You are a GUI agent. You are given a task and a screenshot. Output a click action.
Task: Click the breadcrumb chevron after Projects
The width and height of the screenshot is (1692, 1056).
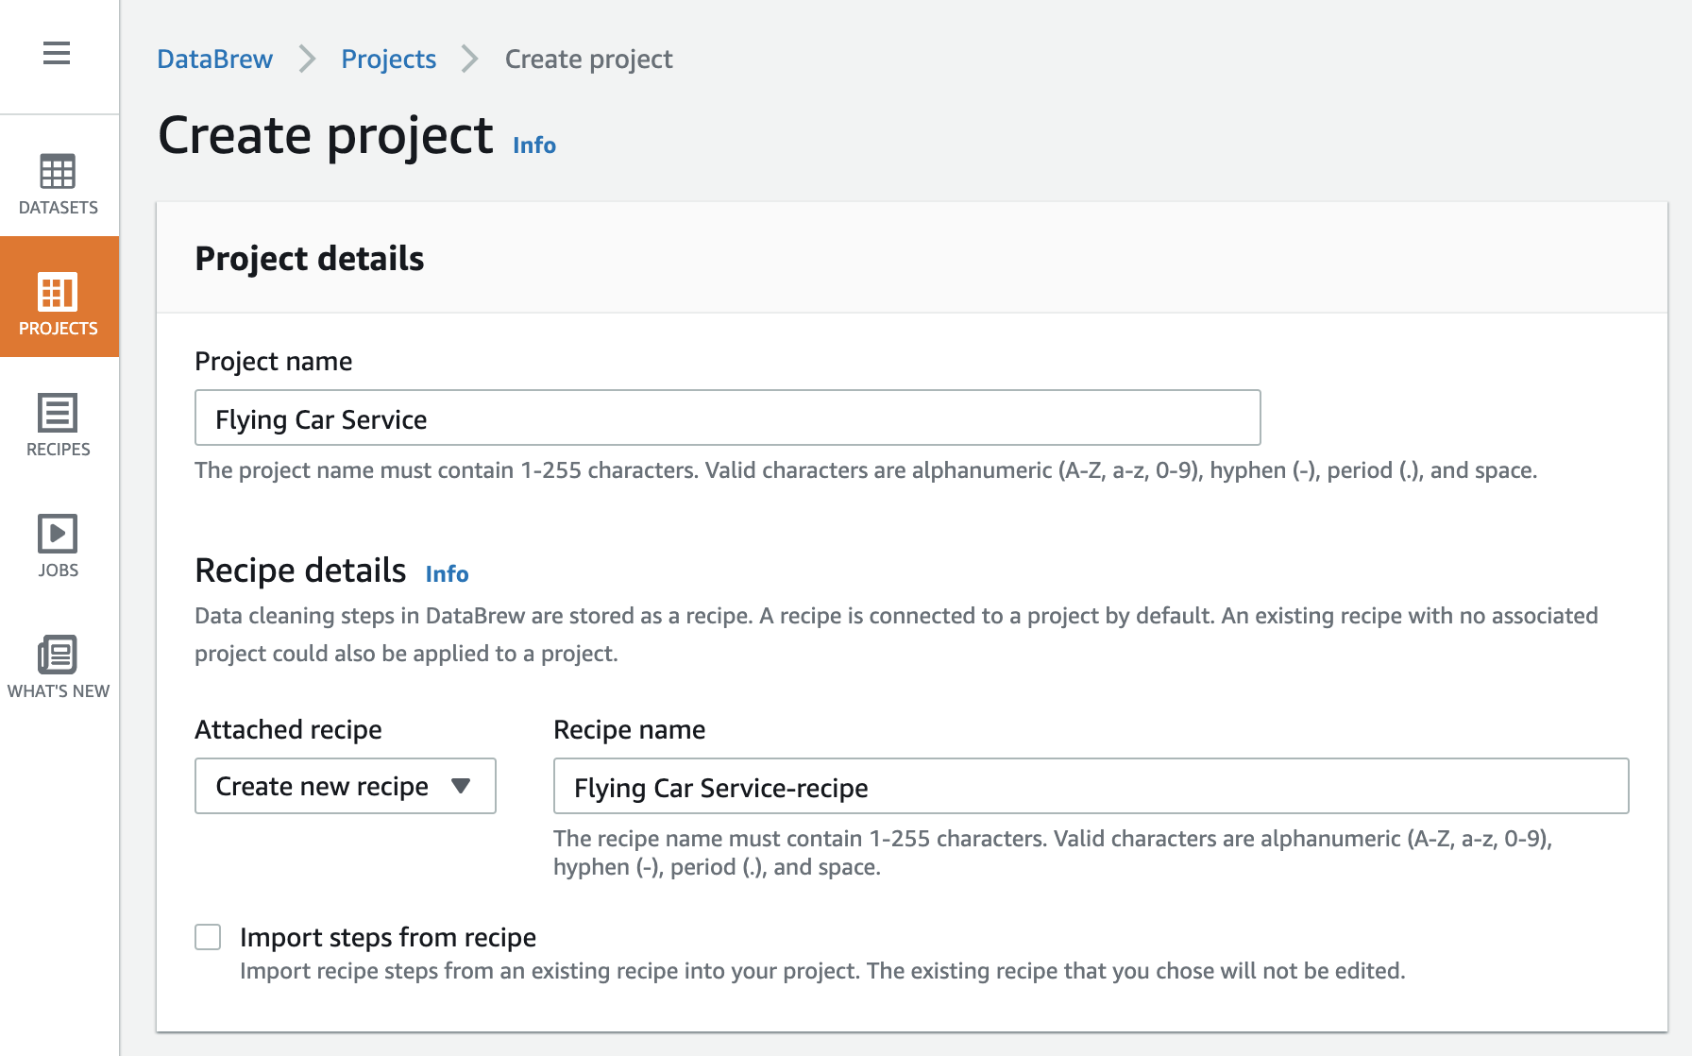tap(470, 59)
